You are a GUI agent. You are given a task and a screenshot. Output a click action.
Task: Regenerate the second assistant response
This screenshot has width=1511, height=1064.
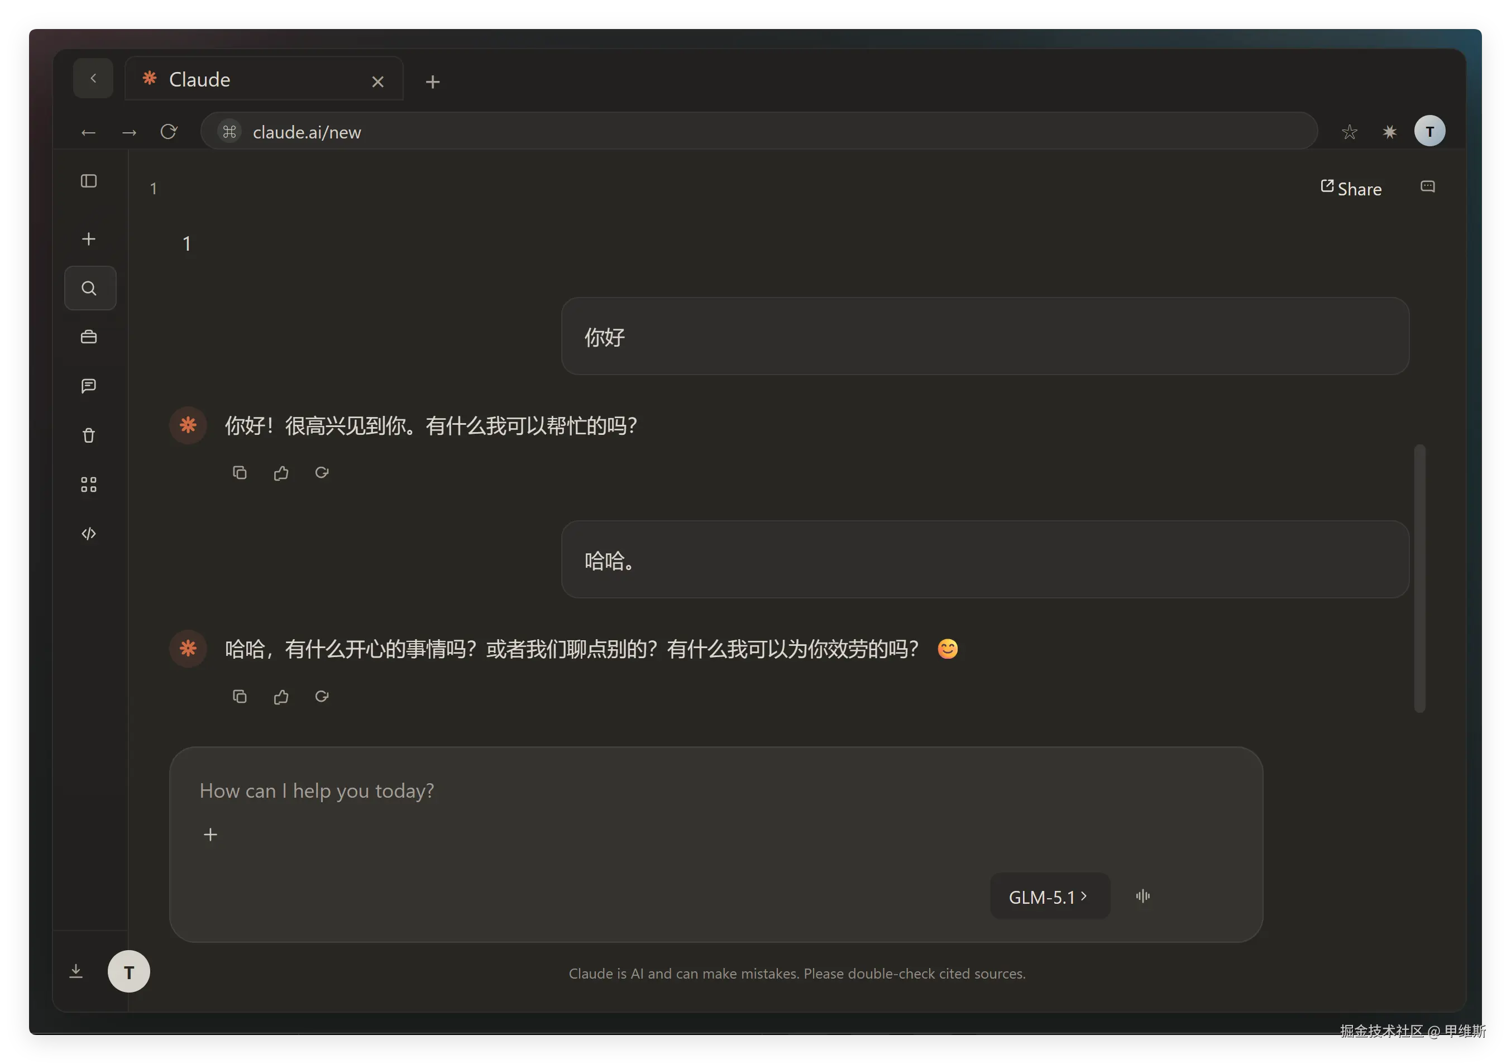(322, 696)
